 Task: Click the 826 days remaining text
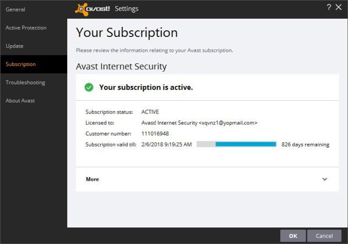coord(306,144)
